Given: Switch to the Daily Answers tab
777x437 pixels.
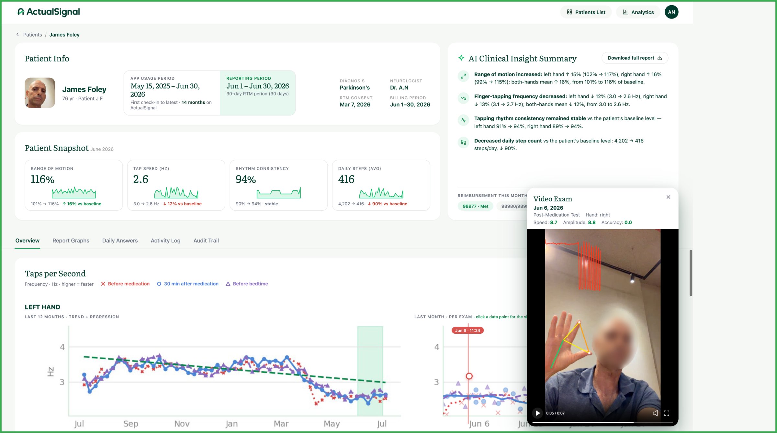Looking at the screenshot, I should pos(120,241).
